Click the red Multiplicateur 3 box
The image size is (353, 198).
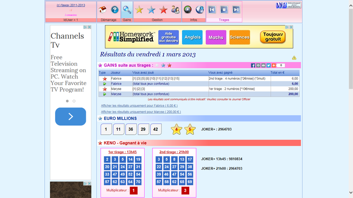(x=185, y=191)
